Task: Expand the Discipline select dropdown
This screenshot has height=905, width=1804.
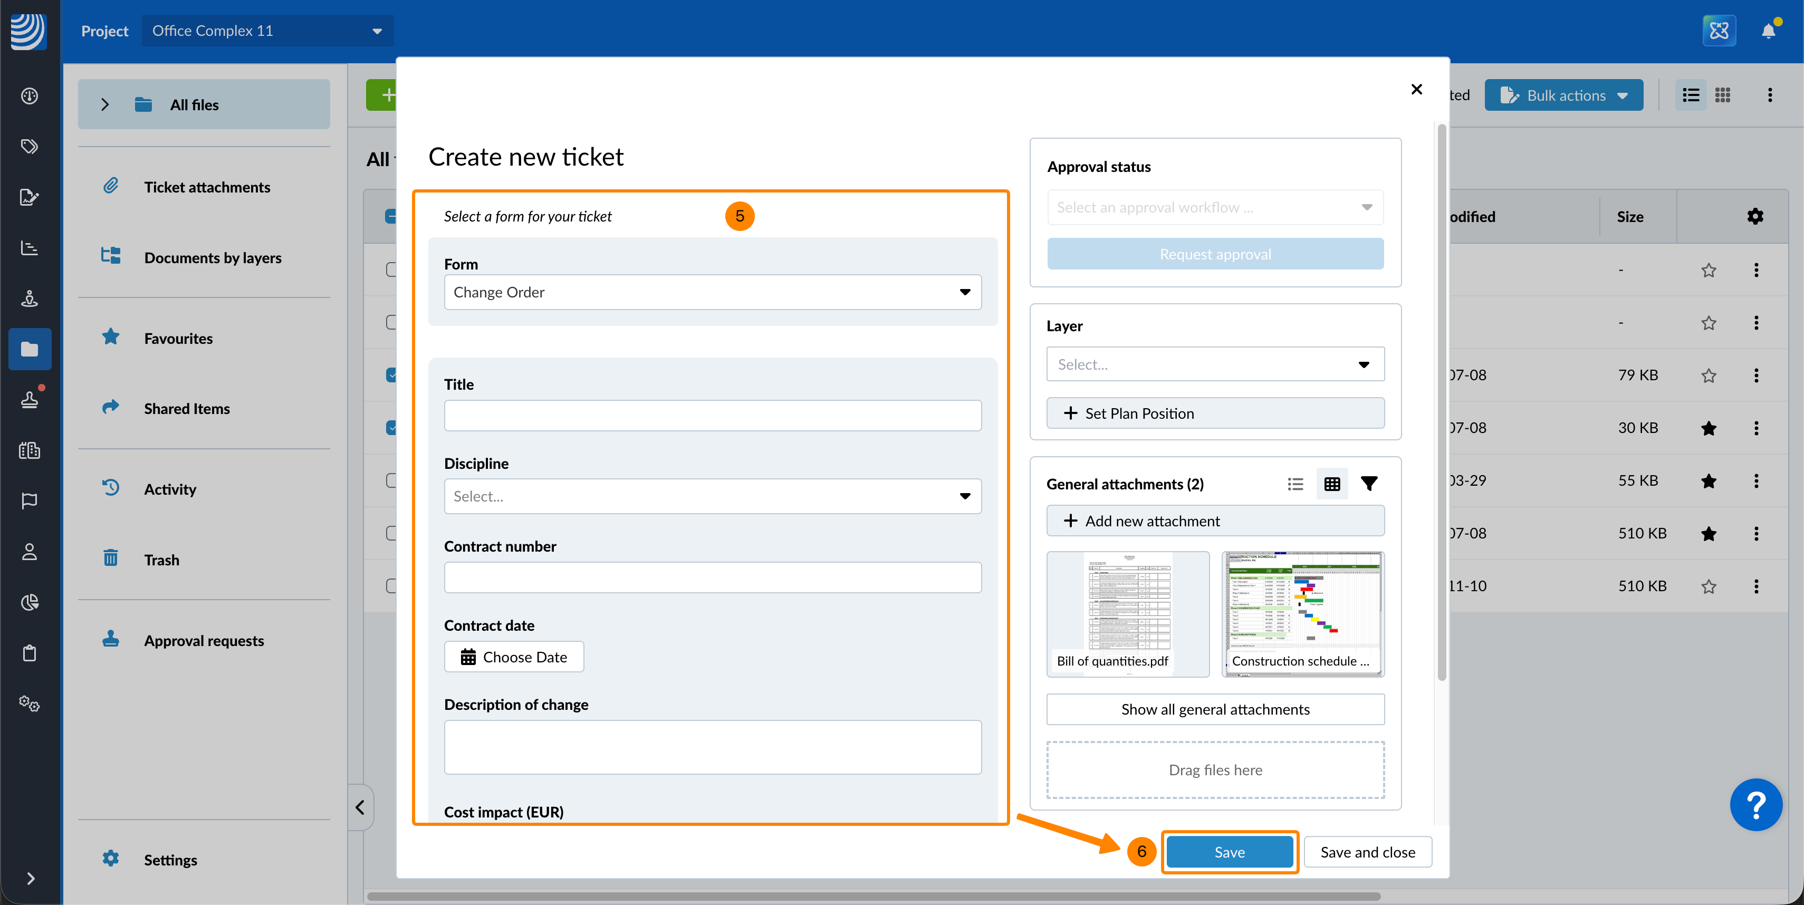Action: 712,496
